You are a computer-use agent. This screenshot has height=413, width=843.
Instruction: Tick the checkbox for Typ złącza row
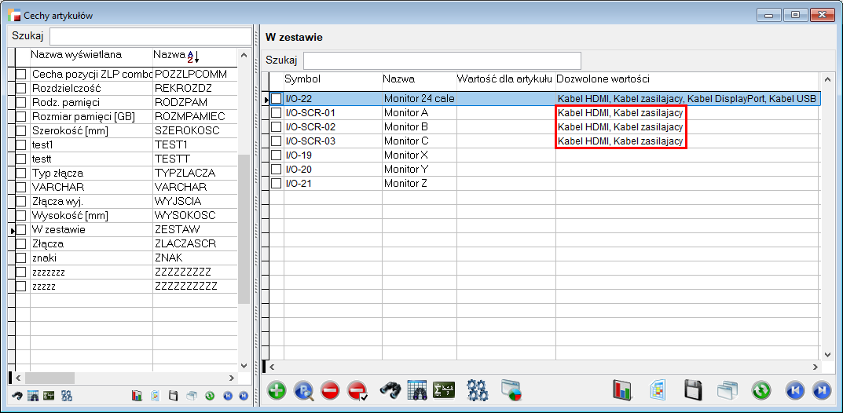[x=21, y=173]
